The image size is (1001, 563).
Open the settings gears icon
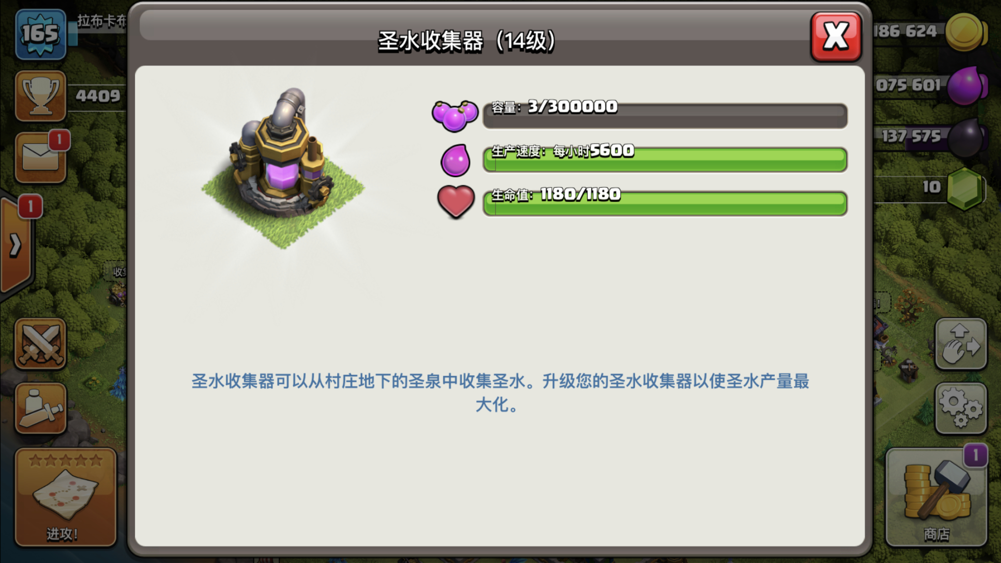[x=961, y=408]
